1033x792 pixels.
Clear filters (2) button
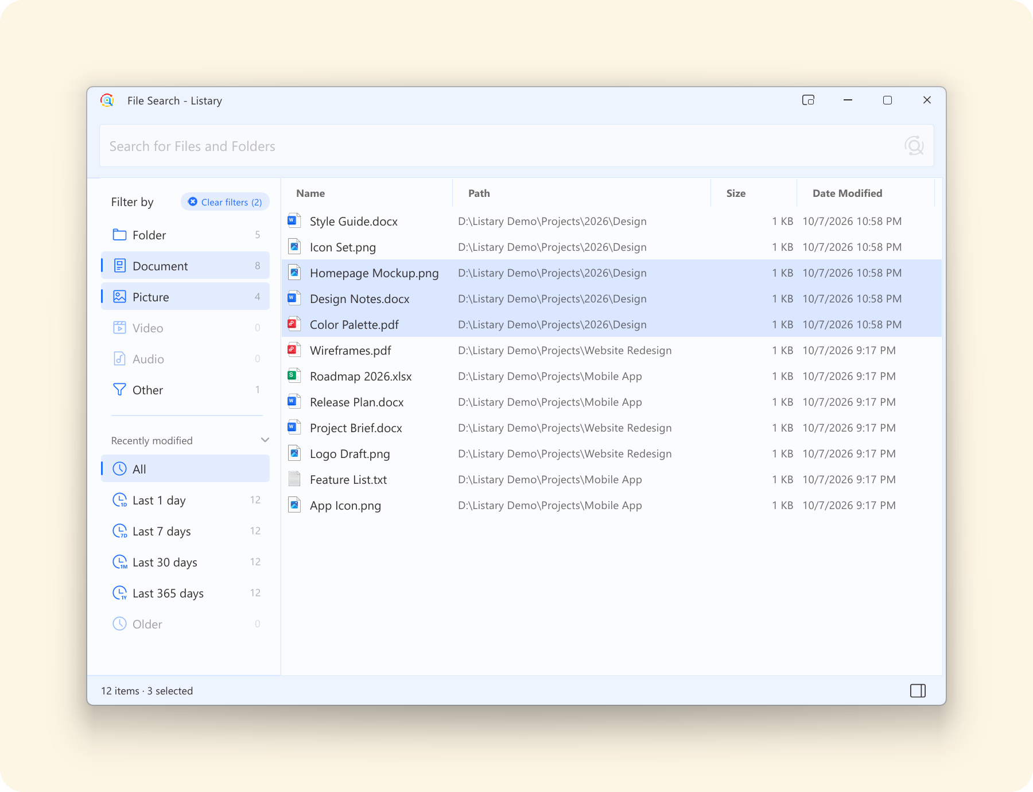point(225,202)
